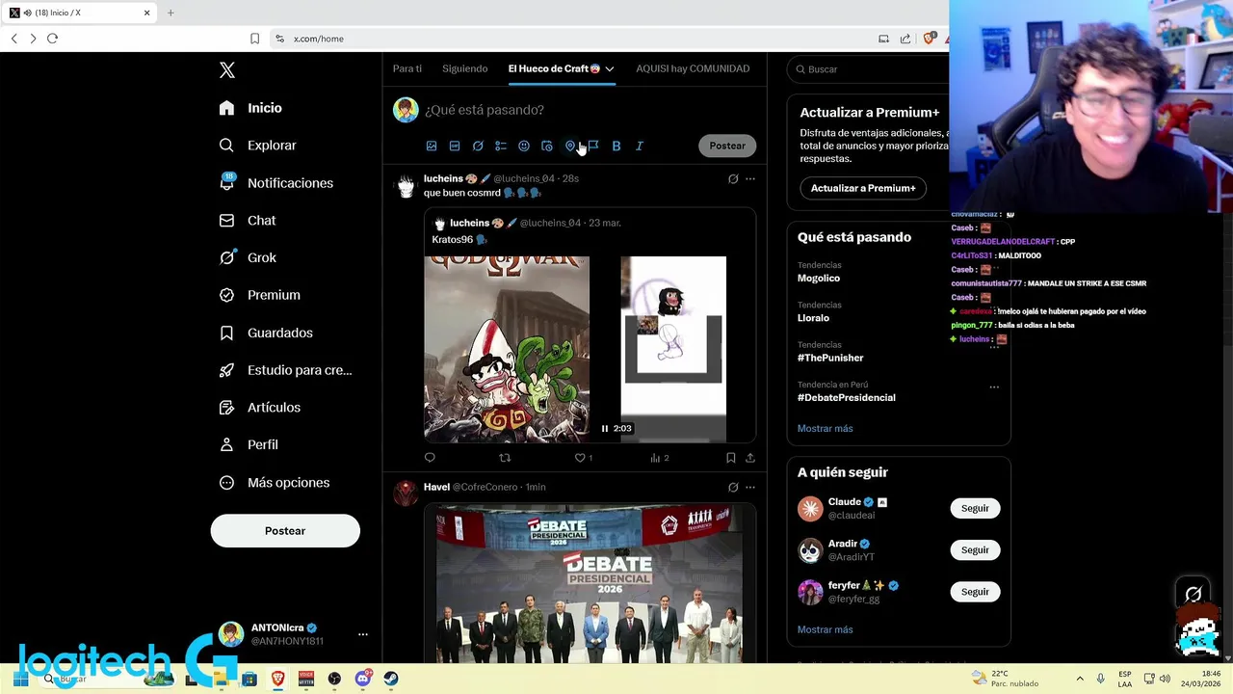Switch to the Para ti tab
The height and width of the screenshot is (694, 1233).
pyautogui.click(x=407, y=68)
